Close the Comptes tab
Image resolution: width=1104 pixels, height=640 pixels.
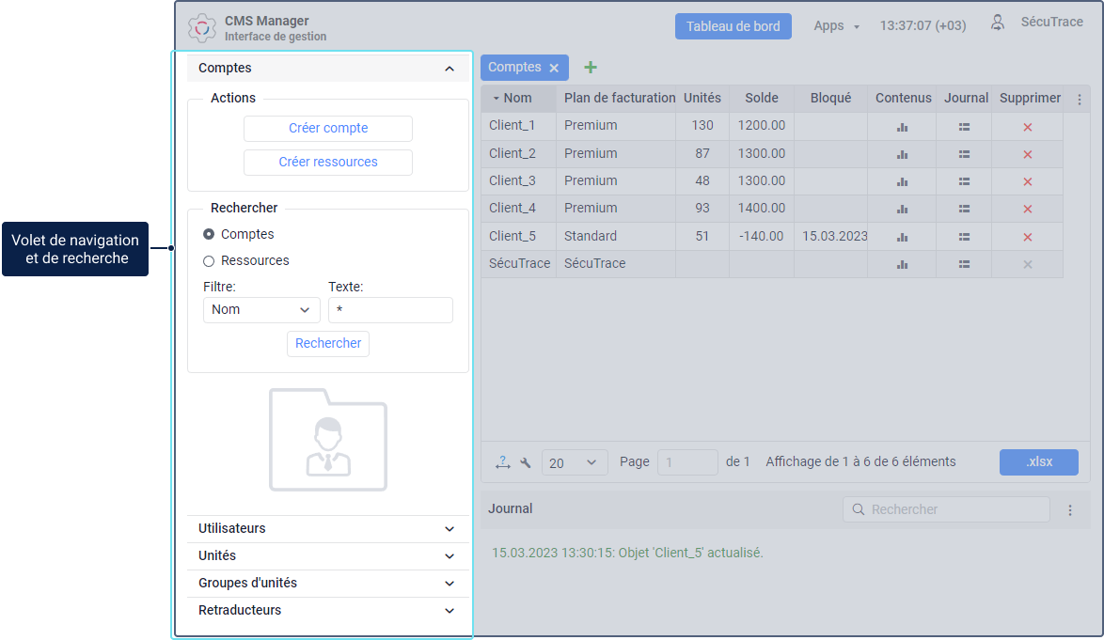pyautogui.click(x=554, y=68)
